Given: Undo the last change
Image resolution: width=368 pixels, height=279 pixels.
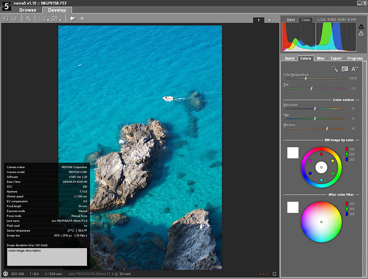Looking at the screenshot, I should [x=72, y=18].
